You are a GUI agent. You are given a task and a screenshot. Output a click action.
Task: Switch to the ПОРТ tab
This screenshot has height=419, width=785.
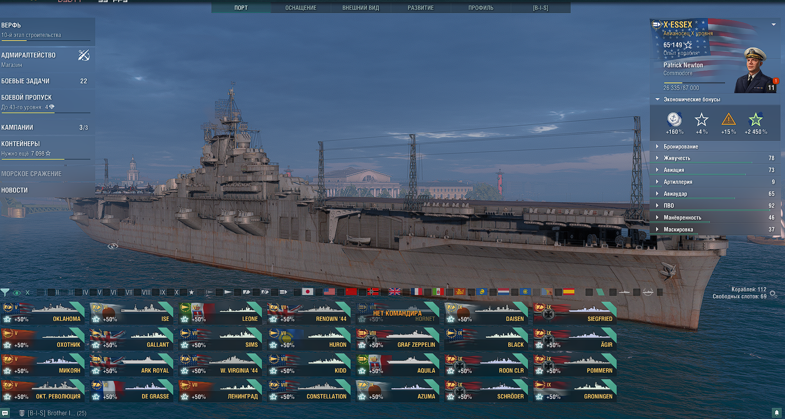click(x=241, y=8)
